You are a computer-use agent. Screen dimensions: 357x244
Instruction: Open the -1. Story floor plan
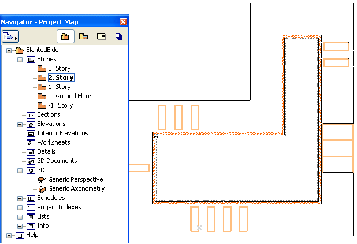click(61, 105)
